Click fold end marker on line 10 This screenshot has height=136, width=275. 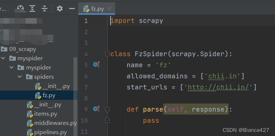(x=107, y=120)
